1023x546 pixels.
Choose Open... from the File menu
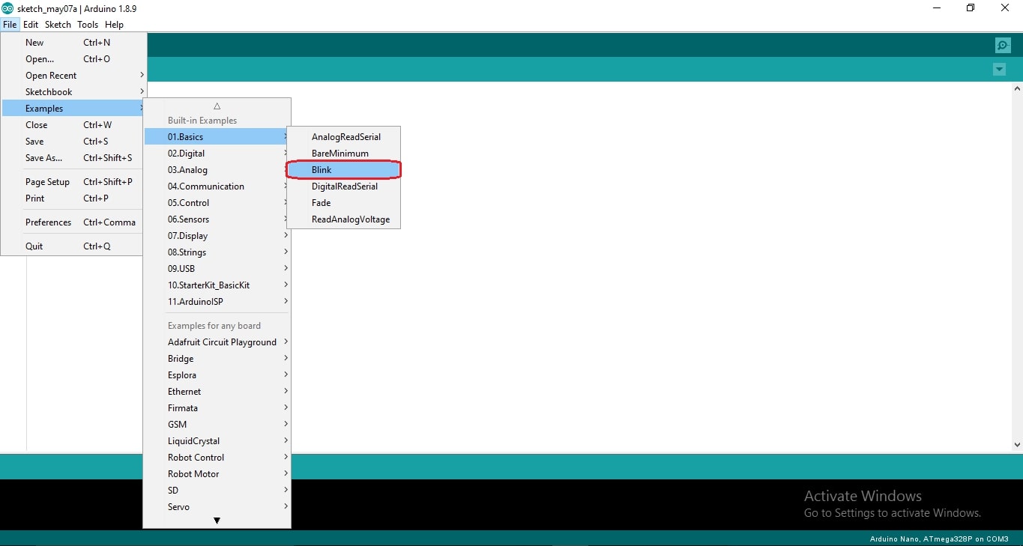tap(73, 59)
